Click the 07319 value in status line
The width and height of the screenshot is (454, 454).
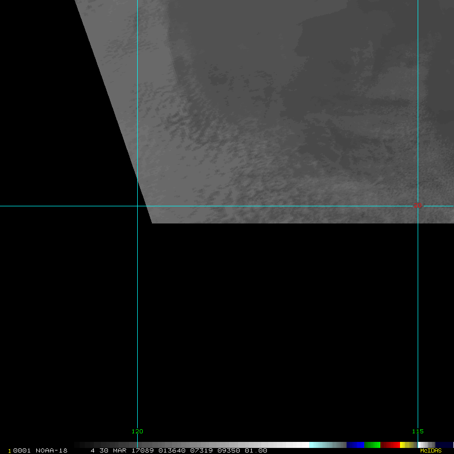pyautogui.click(x=202, y=450)
